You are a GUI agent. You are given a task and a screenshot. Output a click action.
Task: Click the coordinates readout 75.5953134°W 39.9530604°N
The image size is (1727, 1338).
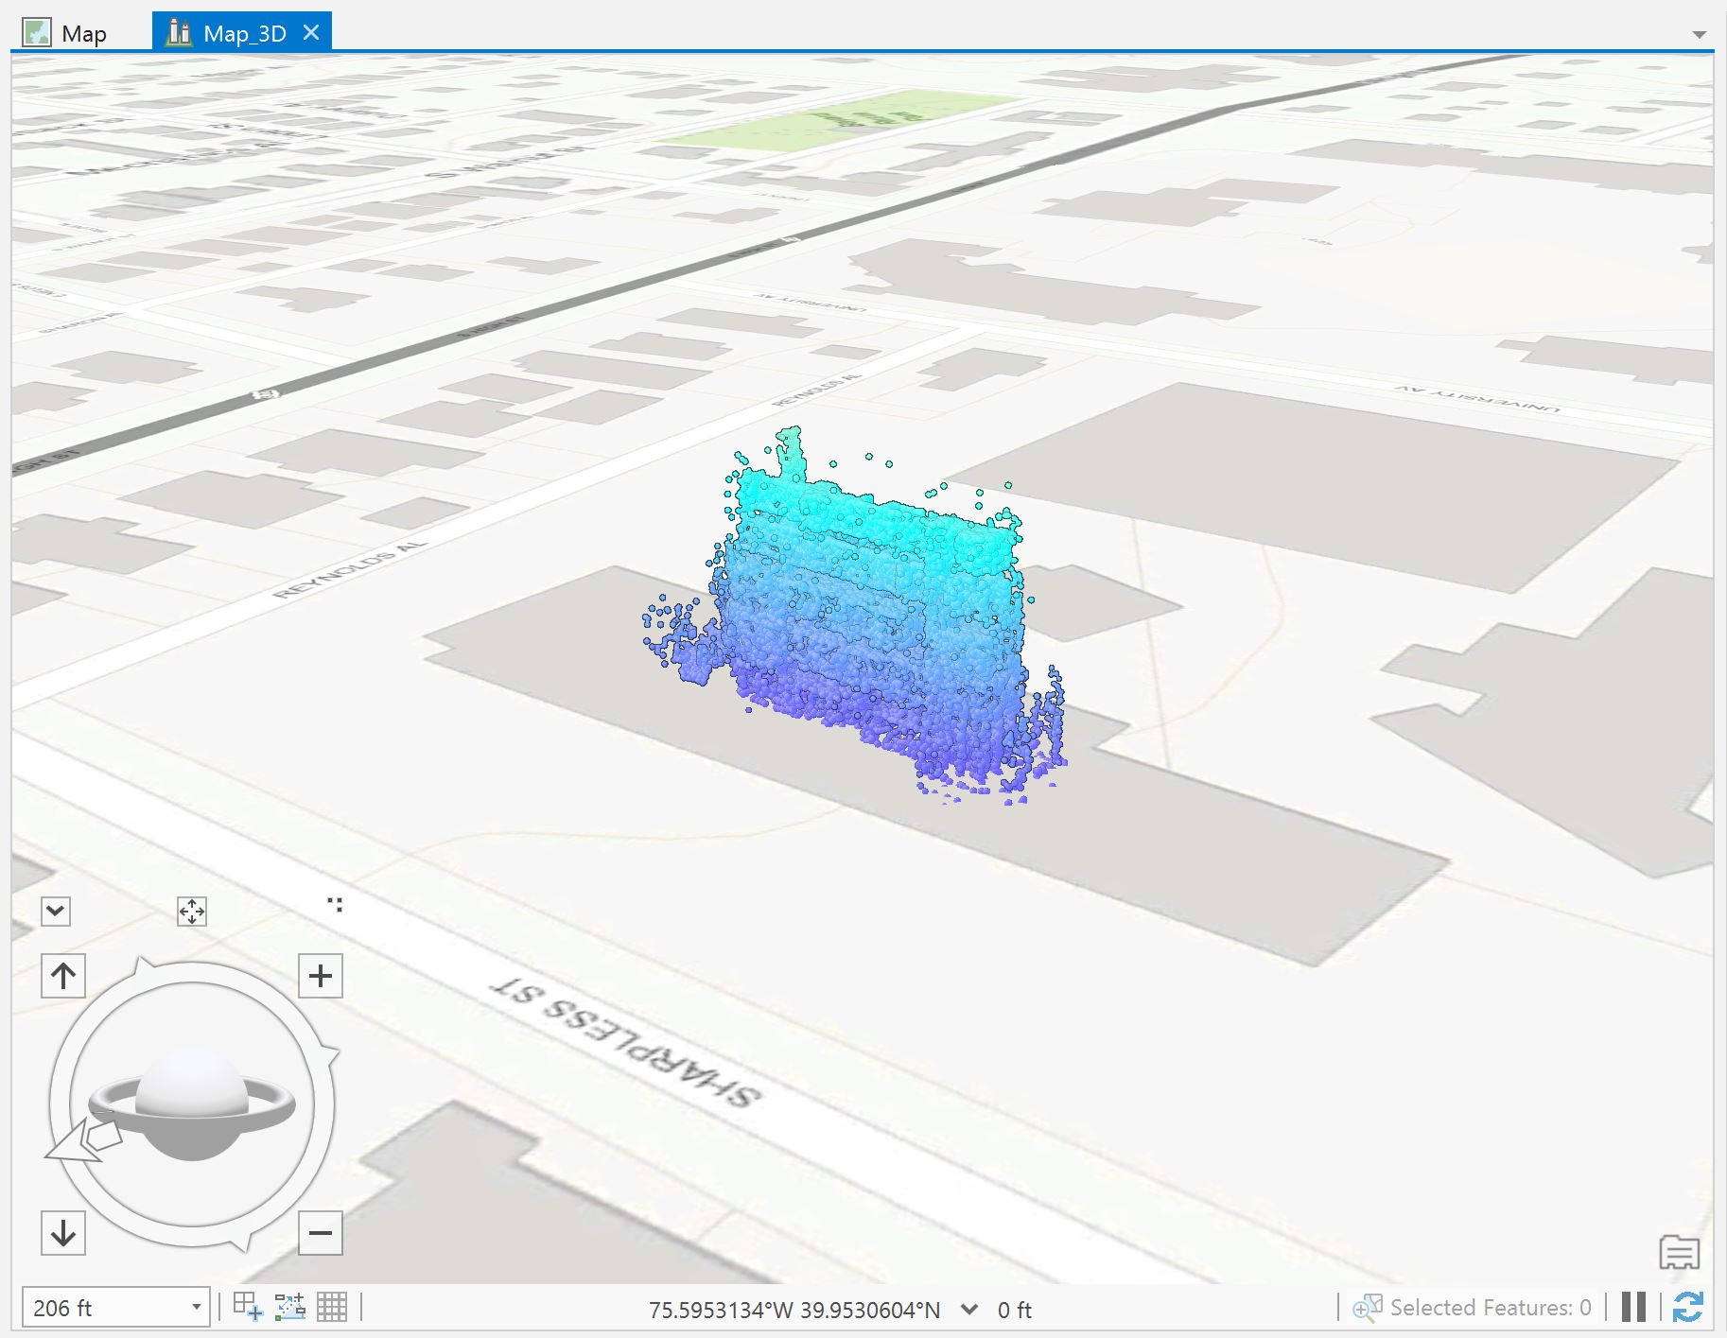click(x=794, y=1310)
